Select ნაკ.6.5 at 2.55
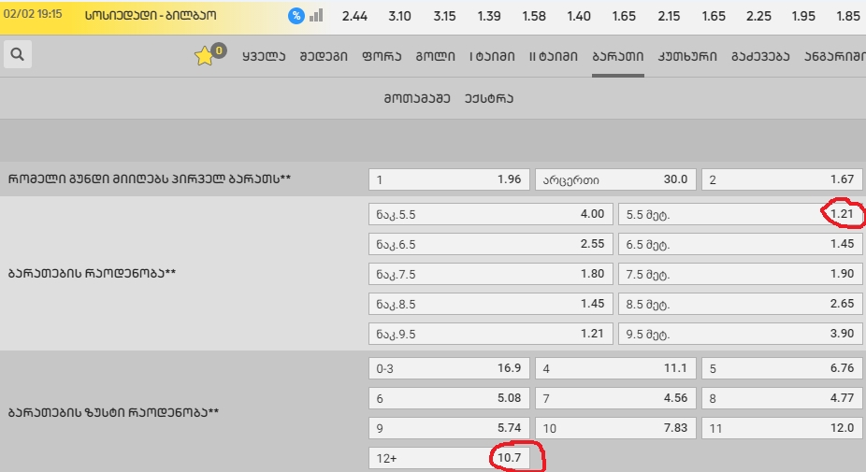The width and height of the screenshot is (866, 472). point(491,244)
